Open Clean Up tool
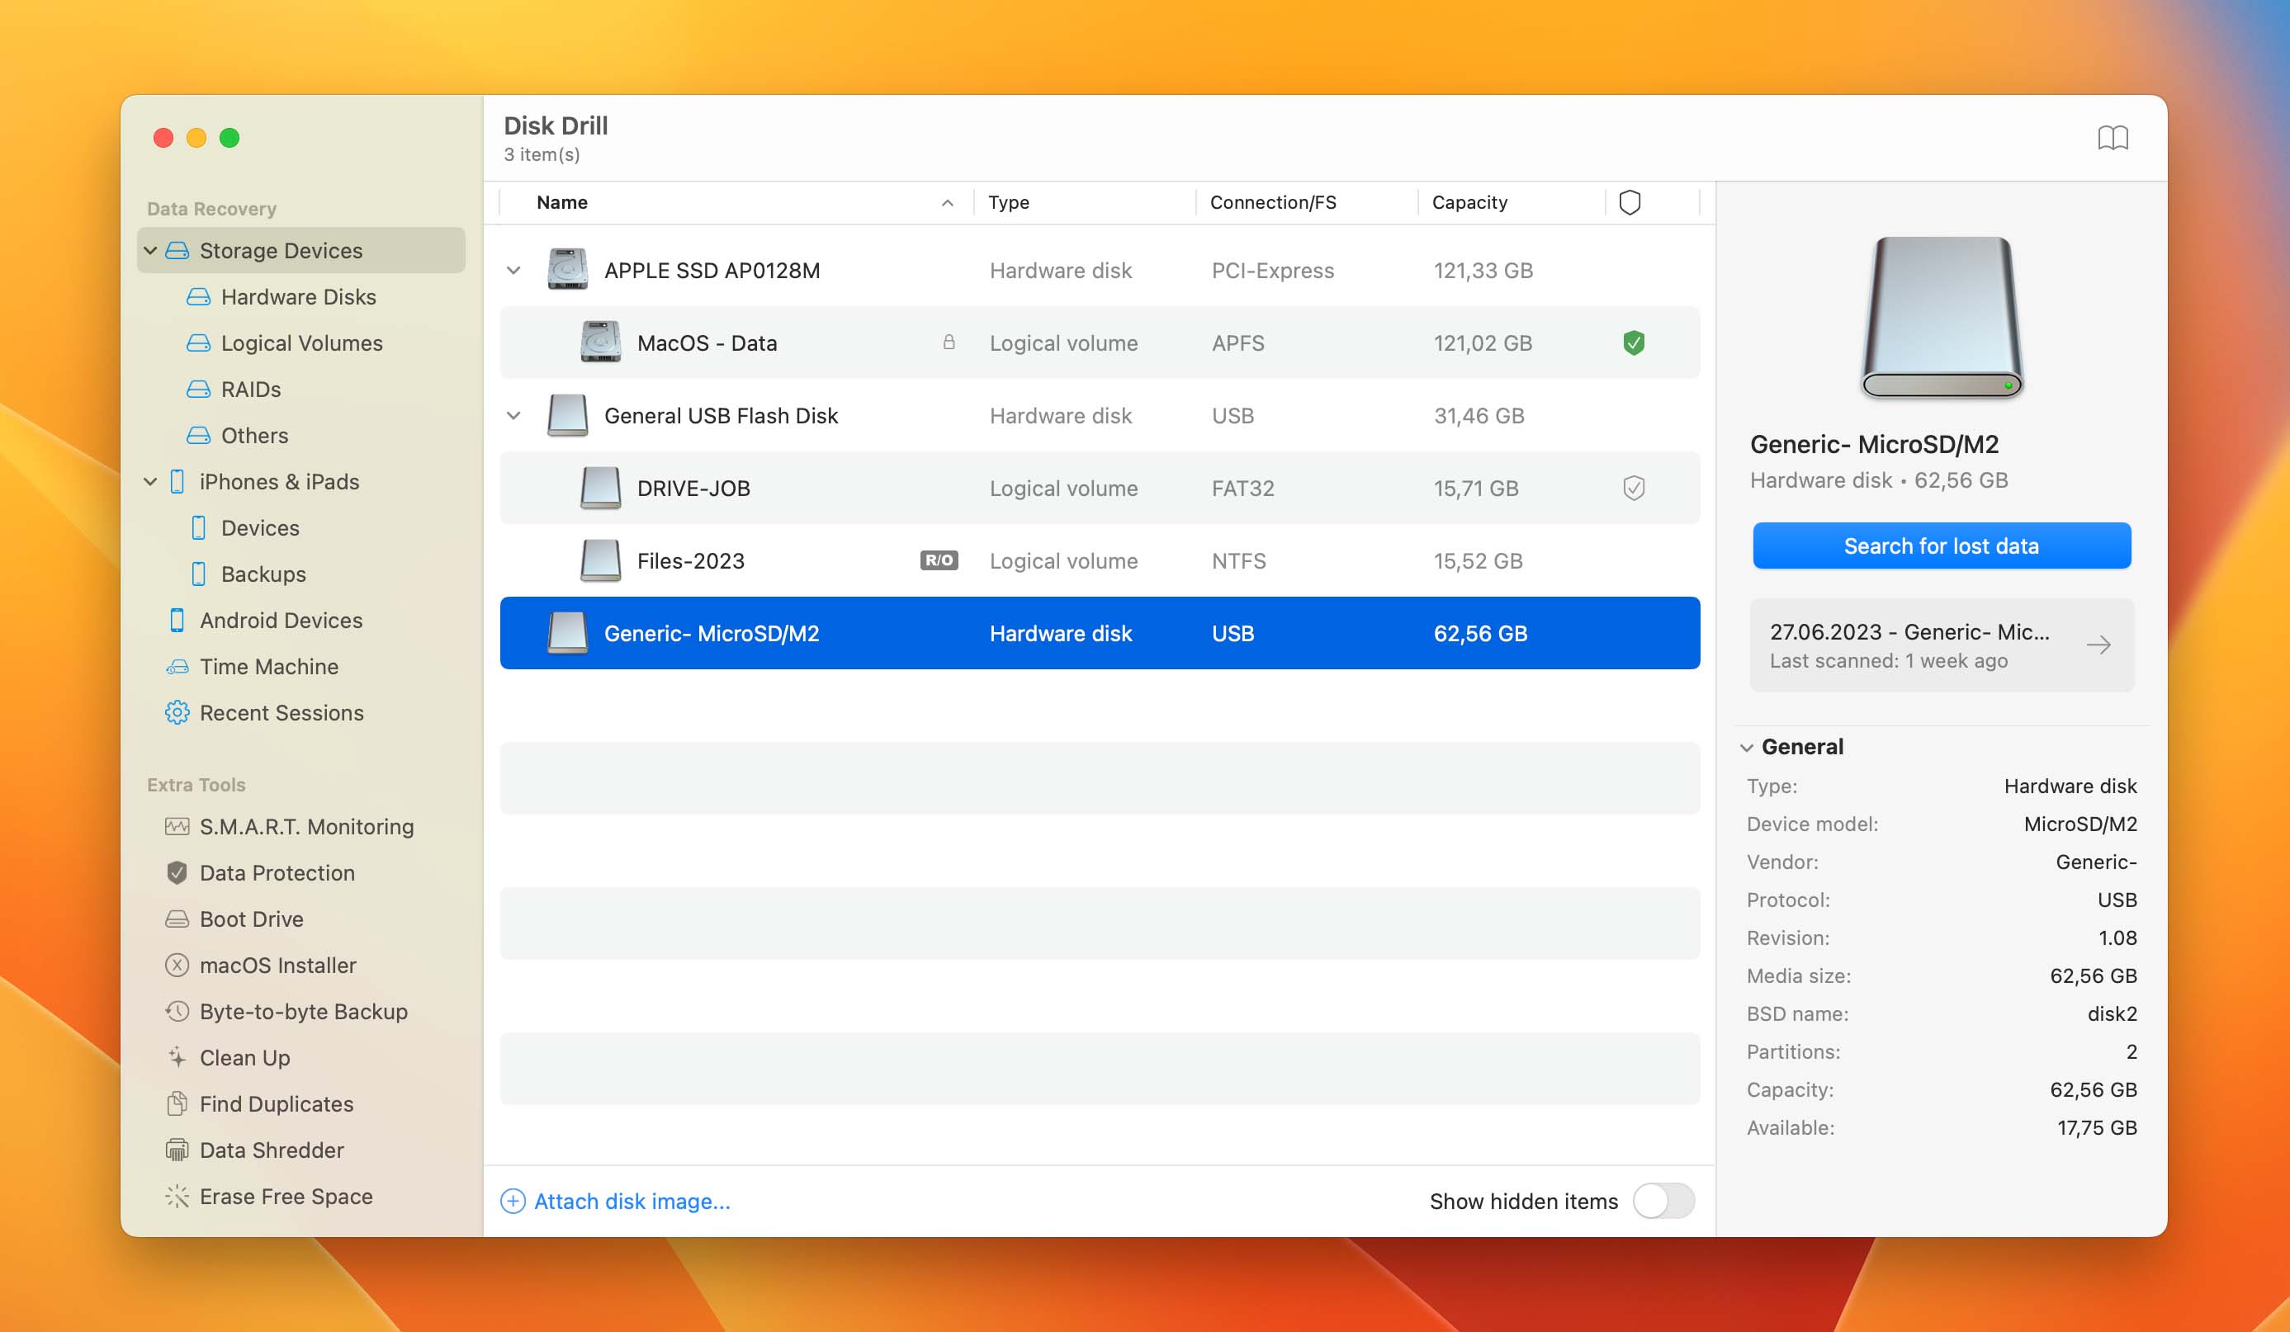 (x=244, y=1059)
